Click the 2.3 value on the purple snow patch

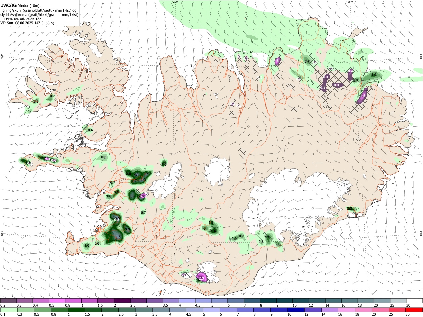(201, 279)
